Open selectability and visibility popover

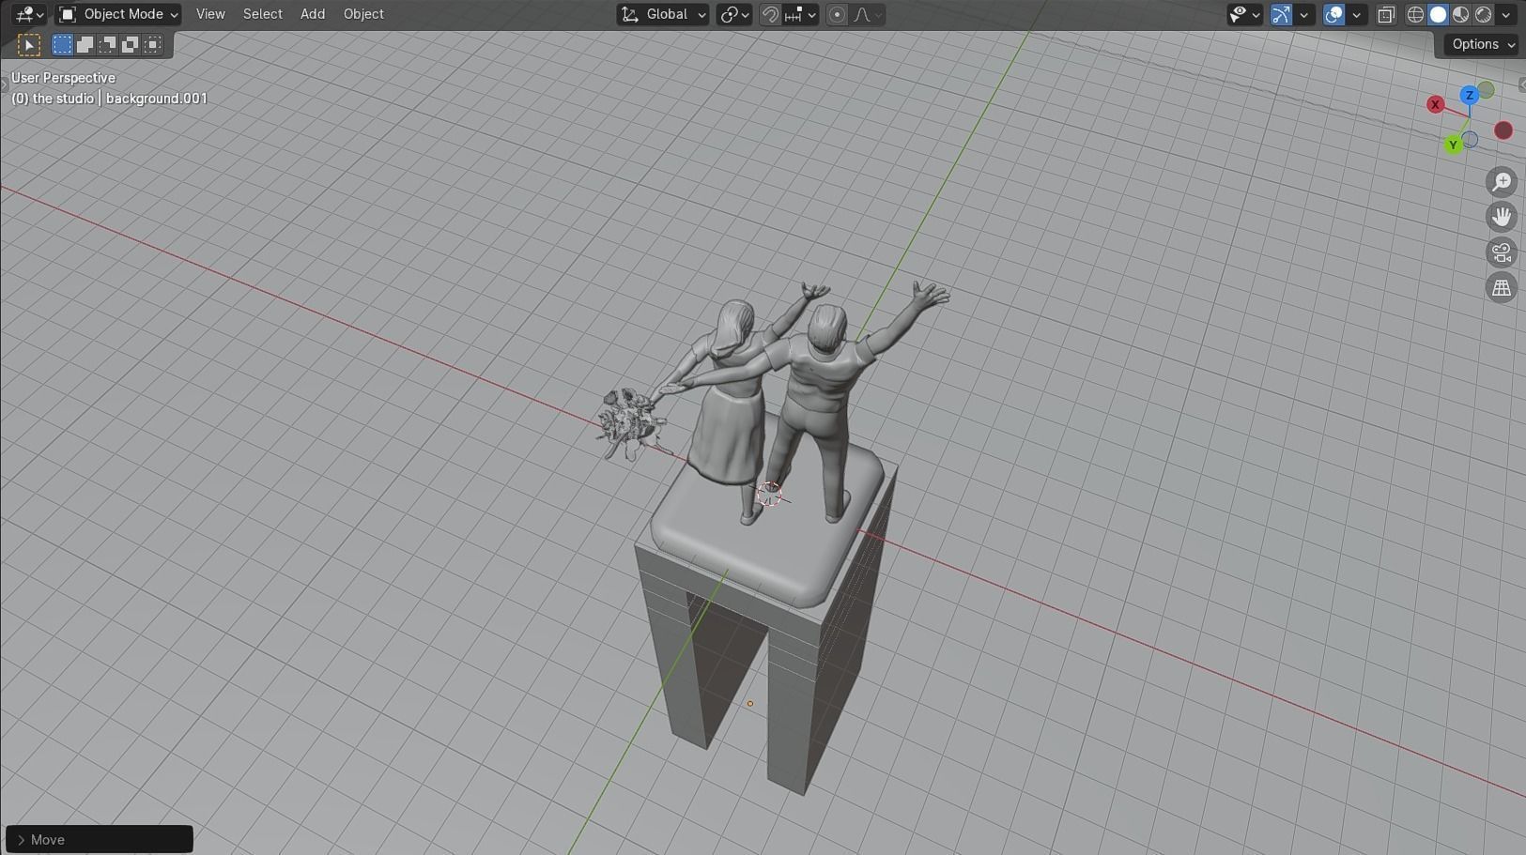(1245, 14)
